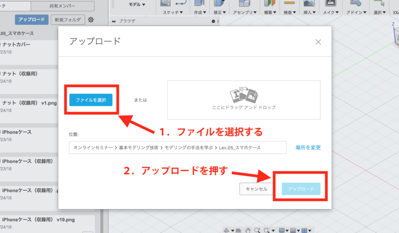
Task: Select the Pan hand tool
Action: click(248, 230)
